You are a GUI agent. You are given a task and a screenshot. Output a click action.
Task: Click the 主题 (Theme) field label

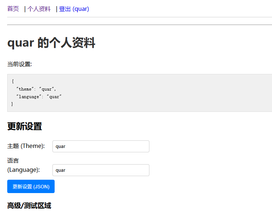pyautogui.click(x=26, y=146)
